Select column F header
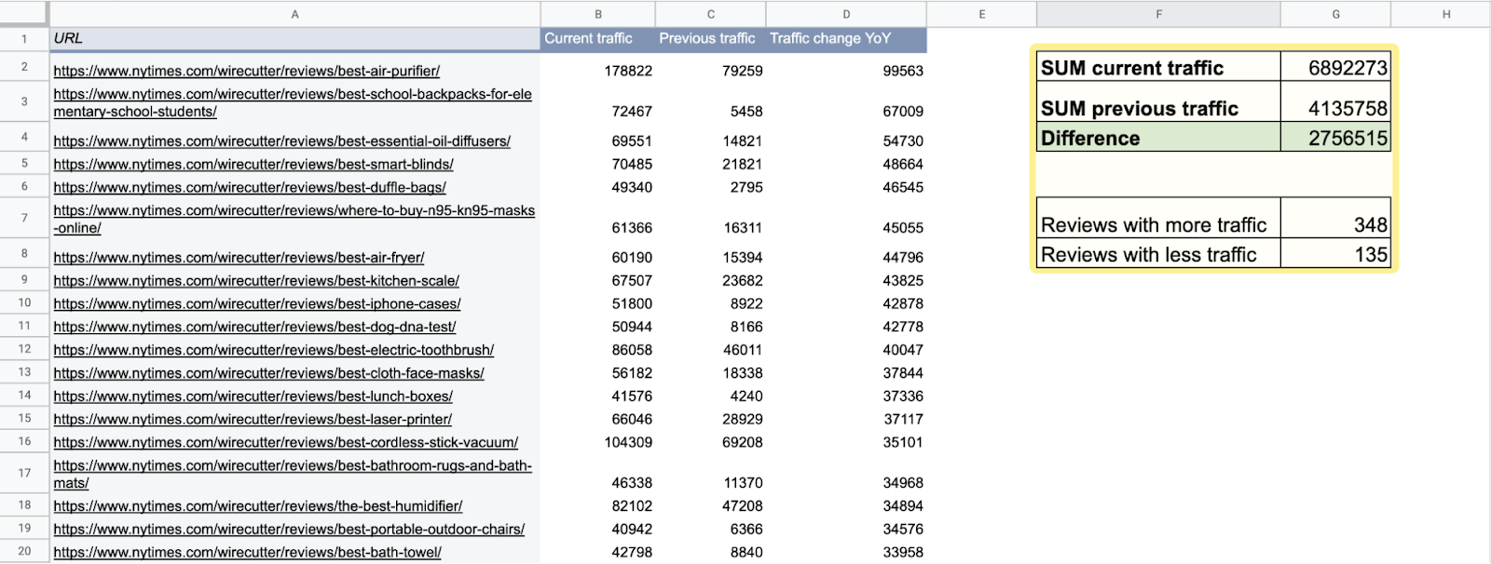Screen dimensions: 1491x564 (x=1158, y=14)
